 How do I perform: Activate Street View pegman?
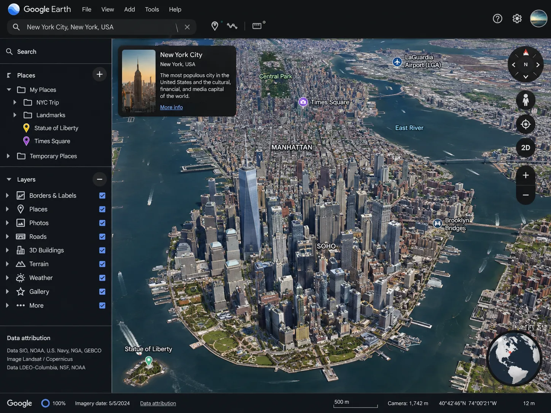coord(526,100)
